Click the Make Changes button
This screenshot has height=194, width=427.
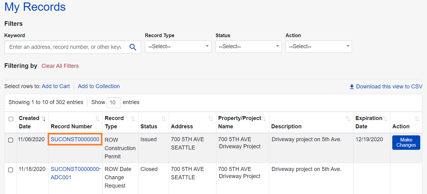click(406, 142)
